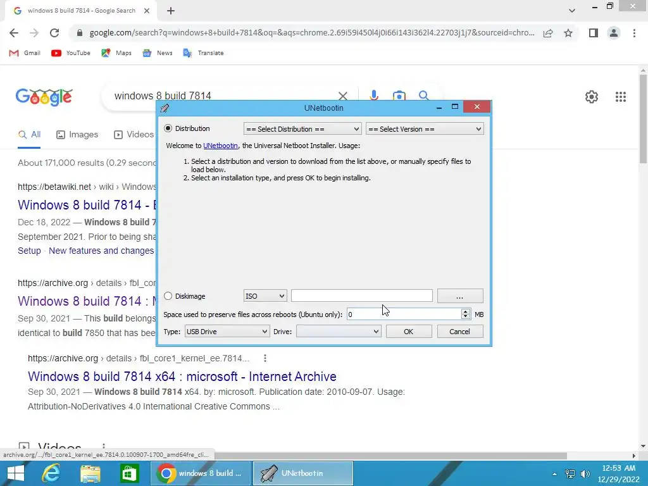Open the Windows Start button
The height and width of the screenshot is (486, 648).
16,473
